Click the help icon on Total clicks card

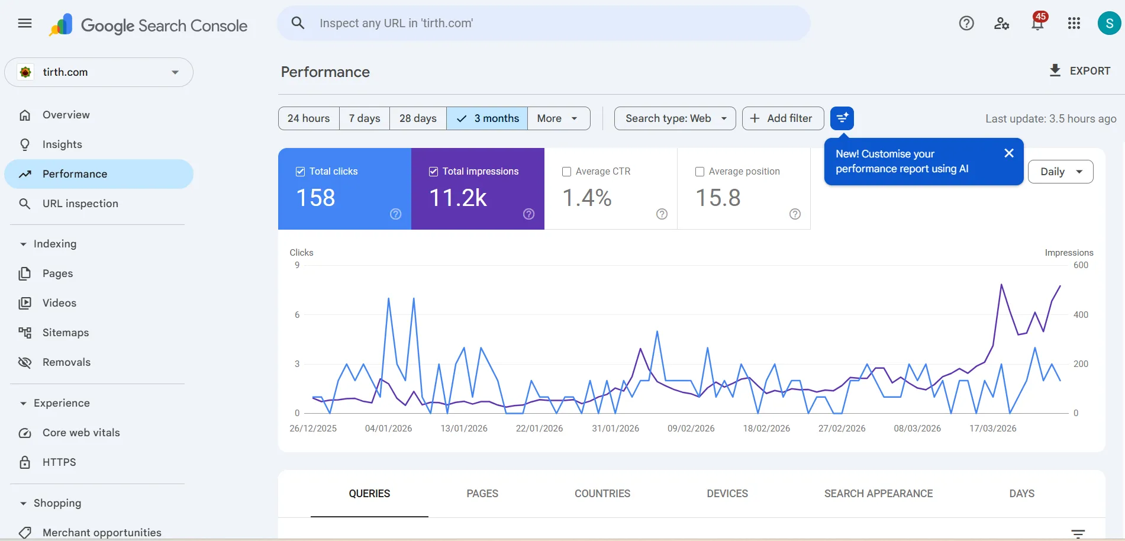point(395,214)
